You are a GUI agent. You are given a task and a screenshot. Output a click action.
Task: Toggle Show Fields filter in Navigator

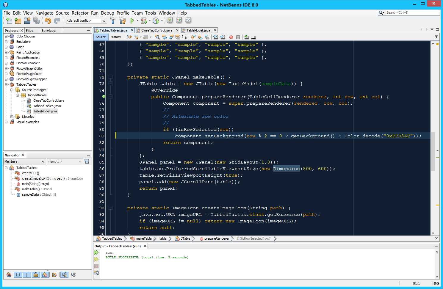tap(18, 275)
